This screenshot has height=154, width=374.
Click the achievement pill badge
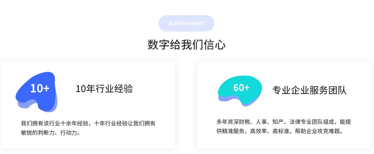(186, 23)
